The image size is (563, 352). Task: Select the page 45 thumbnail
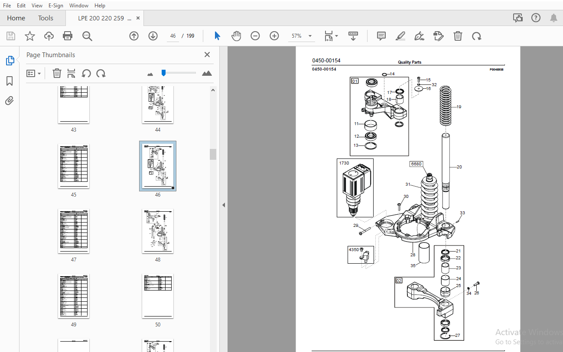[x=74, y=166]
